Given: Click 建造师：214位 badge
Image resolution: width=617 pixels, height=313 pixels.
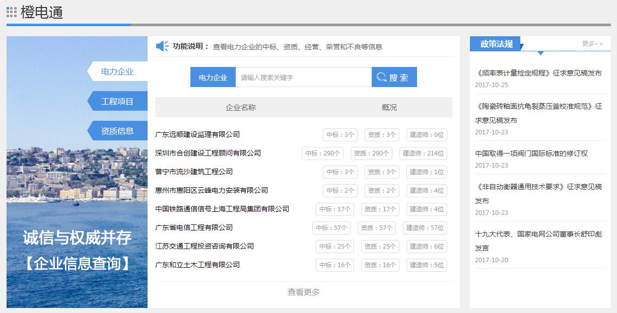Looking at the screenshot, I should pos(423,153).
